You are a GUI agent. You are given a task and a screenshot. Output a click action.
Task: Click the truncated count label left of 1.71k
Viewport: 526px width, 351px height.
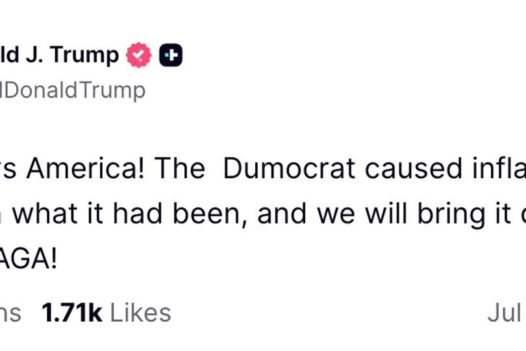[10, 313]
